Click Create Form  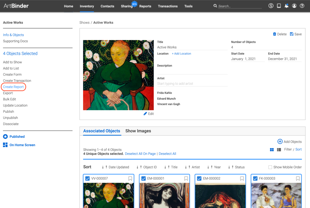[x=12, y=75]
